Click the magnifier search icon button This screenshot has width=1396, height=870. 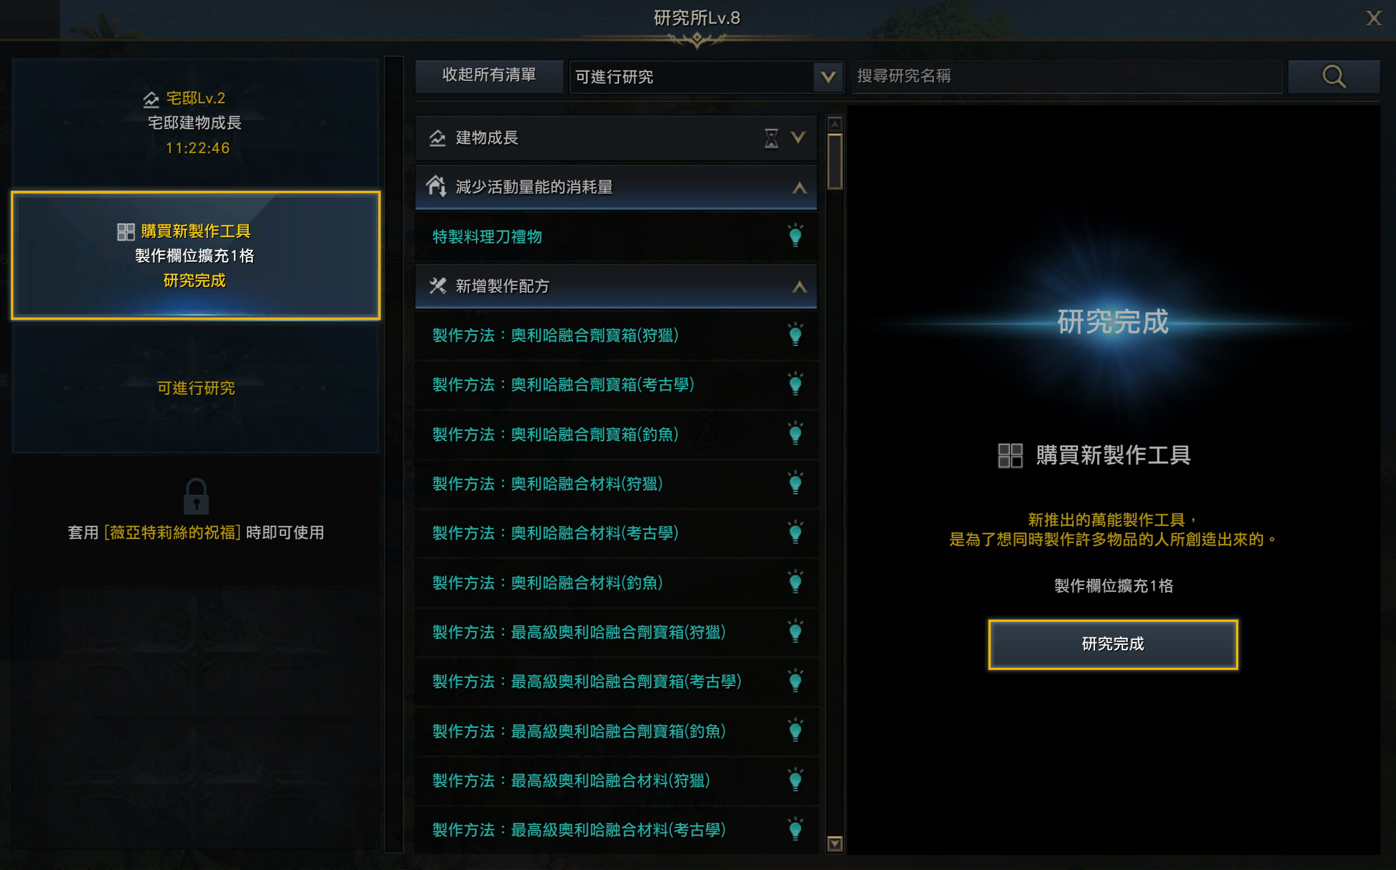click(1334, 77)
